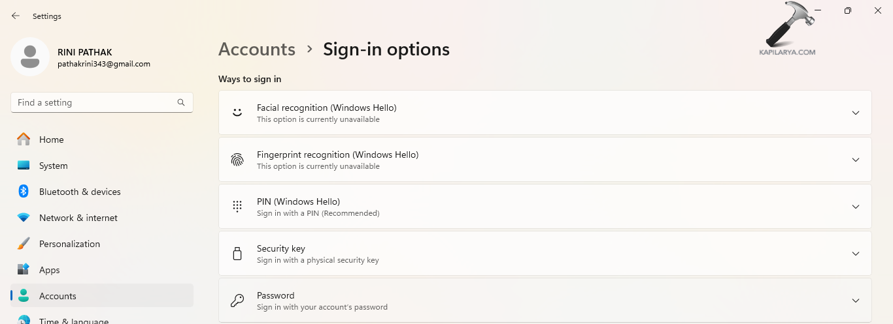This screenshot has width=893, height=324.
Task: Click the Bluetooth icon in sidebar
Action: pos(24,192)
